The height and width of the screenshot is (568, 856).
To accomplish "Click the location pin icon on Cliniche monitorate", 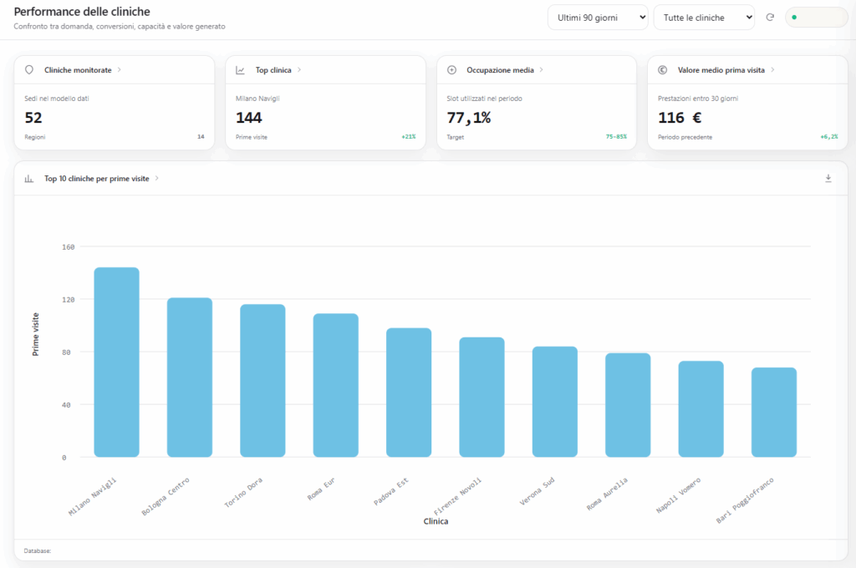I will (x=29, y=70).
